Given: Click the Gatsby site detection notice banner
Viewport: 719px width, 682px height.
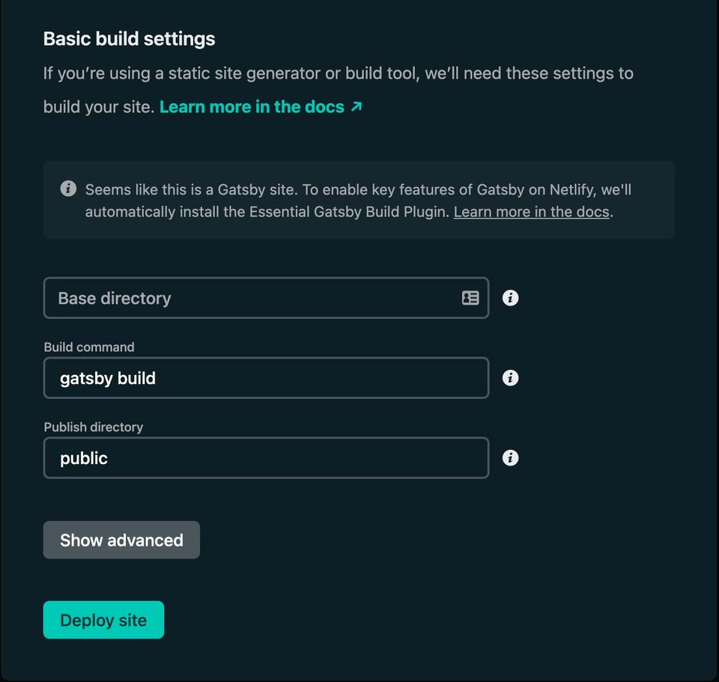Looking at the screenshot, I should click(359, 199).
